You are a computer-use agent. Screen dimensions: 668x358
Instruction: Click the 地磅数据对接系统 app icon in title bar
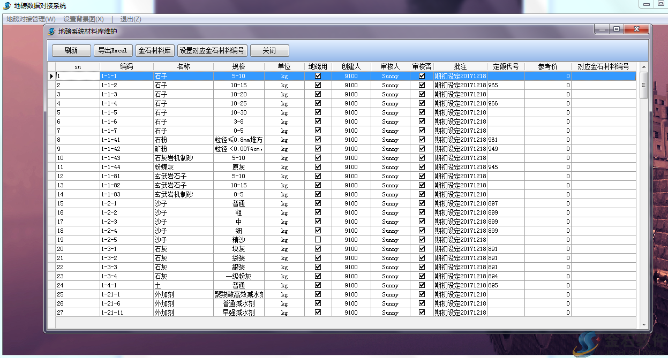click(x=7, y=5)
